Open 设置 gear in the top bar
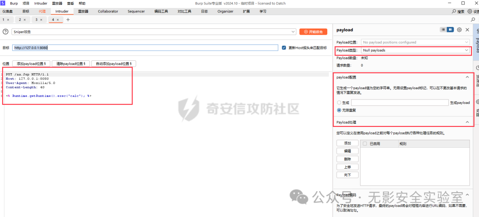The image size is (479, 217). point(470,11)
